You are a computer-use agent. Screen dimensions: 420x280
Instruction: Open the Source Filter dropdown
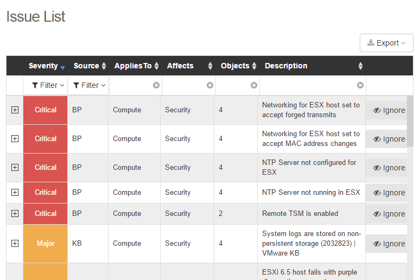click(90, 85)
